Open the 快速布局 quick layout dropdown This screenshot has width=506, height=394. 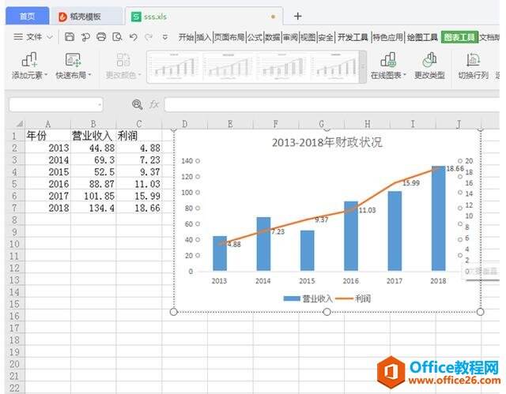(x=74, y=66)
